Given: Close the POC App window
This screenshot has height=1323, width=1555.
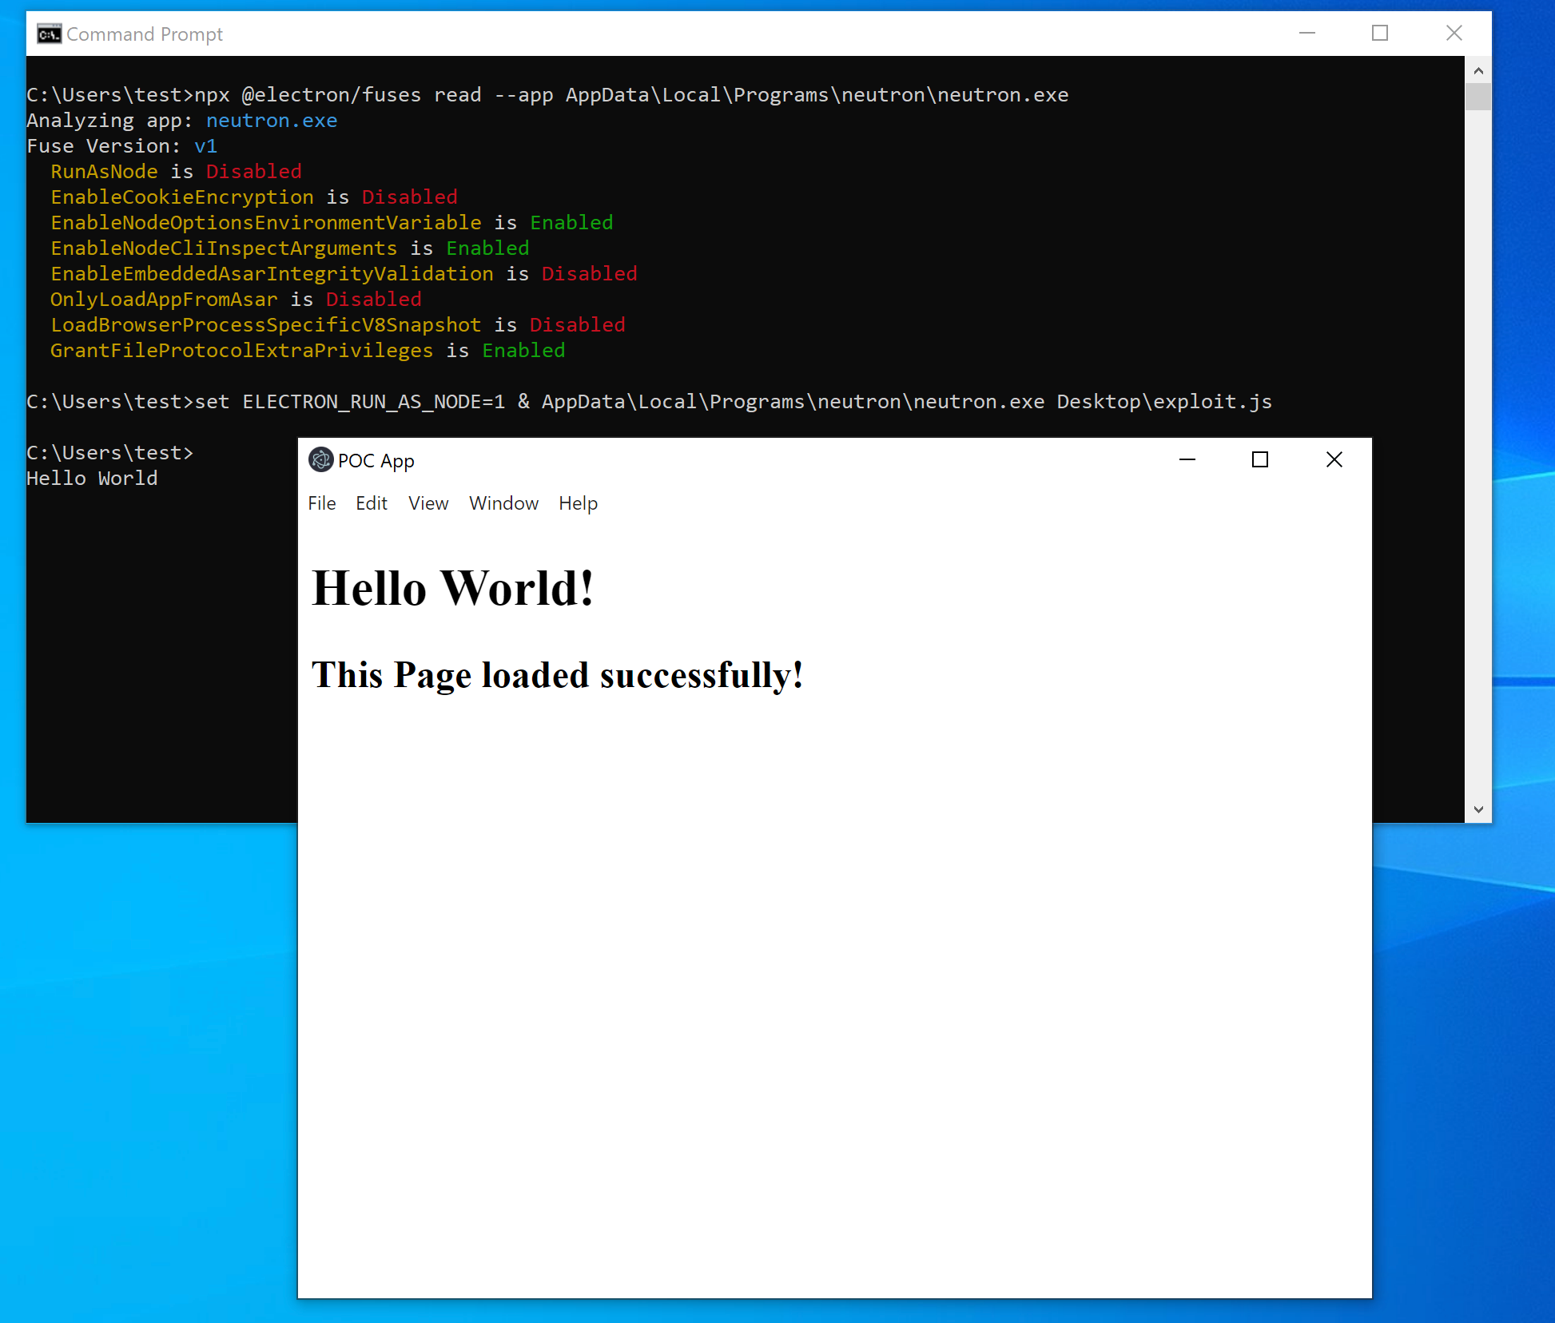Looking at the screenshot, I should (x=1334, y=460).
